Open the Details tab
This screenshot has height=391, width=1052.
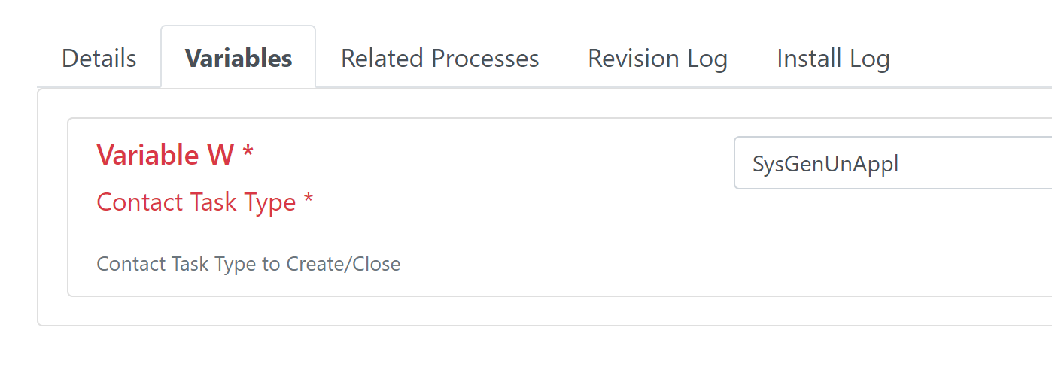click(99, 58)
